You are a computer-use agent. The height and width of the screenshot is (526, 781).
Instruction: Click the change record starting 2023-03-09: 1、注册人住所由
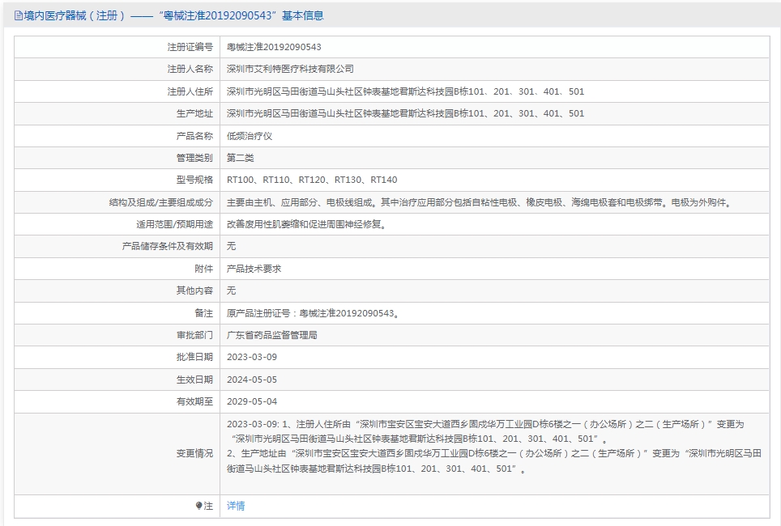coord(485,431)
